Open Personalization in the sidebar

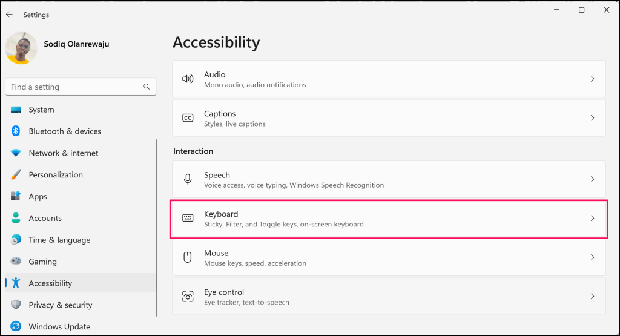click(x=56, y=175)
